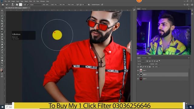194x109 pixels.
Task: Click current brush load color swatch
Action: [x=21, y=5]
